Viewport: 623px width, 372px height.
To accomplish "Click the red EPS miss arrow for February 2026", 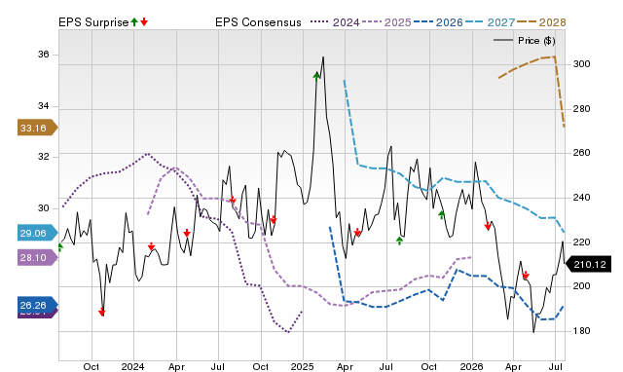I will tap(488, 226).
